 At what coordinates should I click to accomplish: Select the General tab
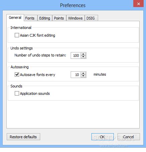pyautogui.click(x=15, y=17)
